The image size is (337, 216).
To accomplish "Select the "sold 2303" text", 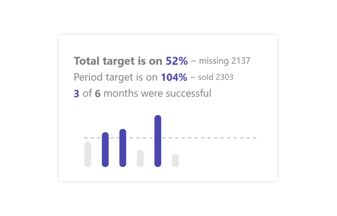I will point(216,77).
